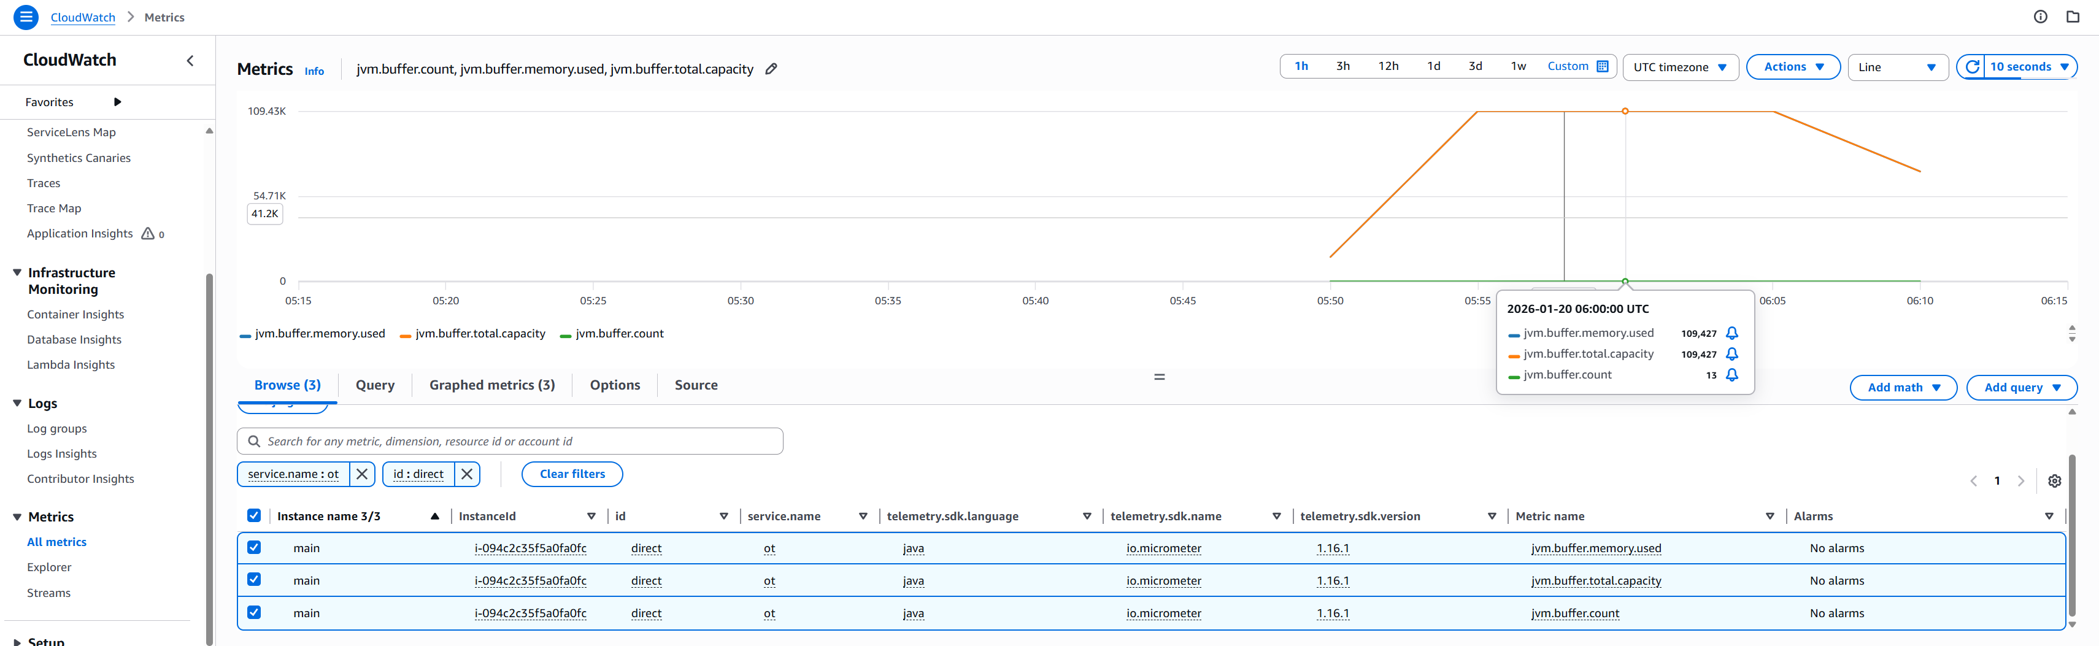Open the hamburger navigation menu

coord(26,17)
